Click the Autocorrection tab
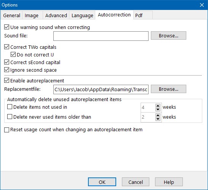The width and height of the screenshot is (208, 190). [x=114, y=14]
